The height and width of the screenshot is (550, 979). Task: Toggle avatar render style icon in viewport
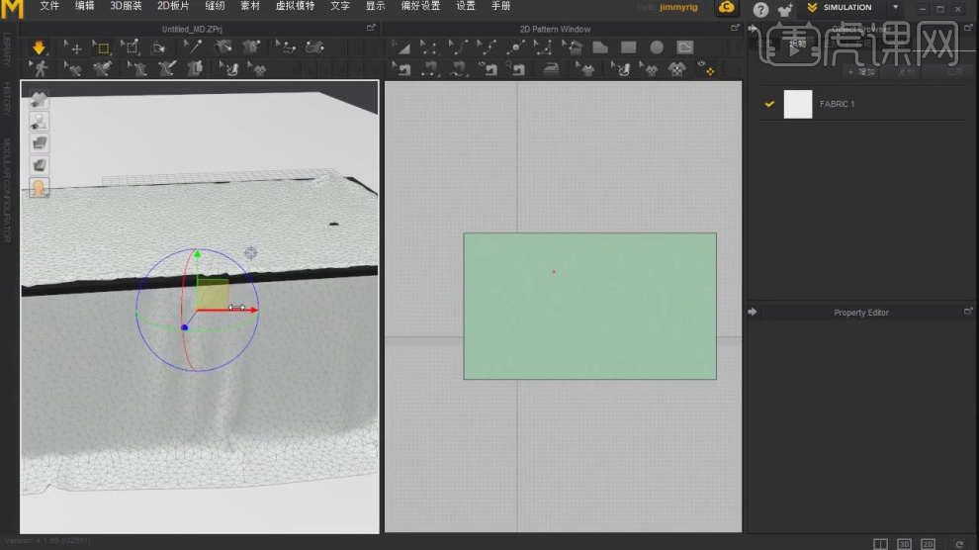click(x=39, y=165)
